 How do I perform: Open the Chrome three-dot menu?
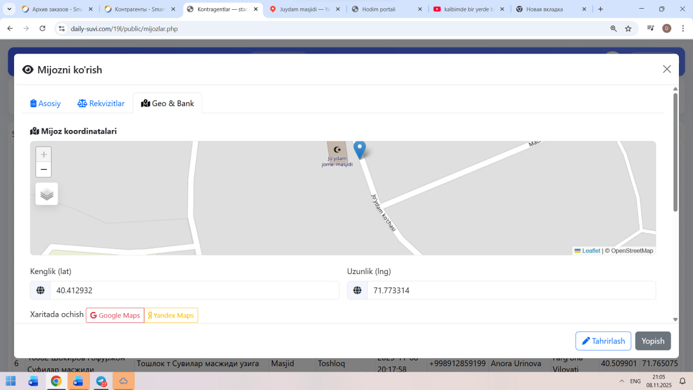[682, 29]
